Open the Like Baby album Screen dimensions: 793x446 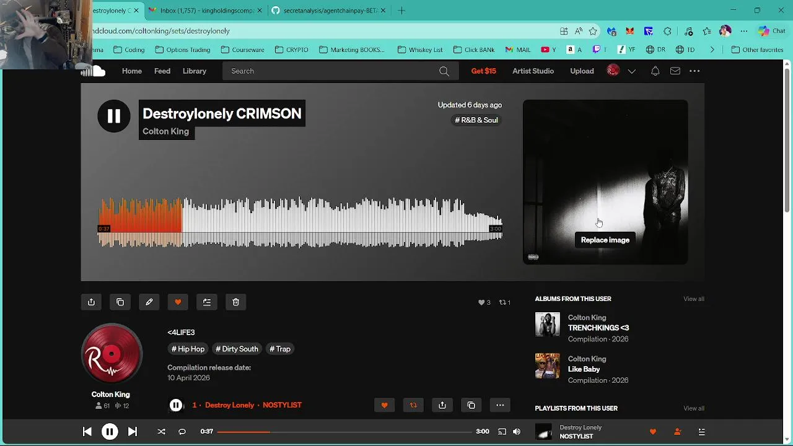point(584,369)
